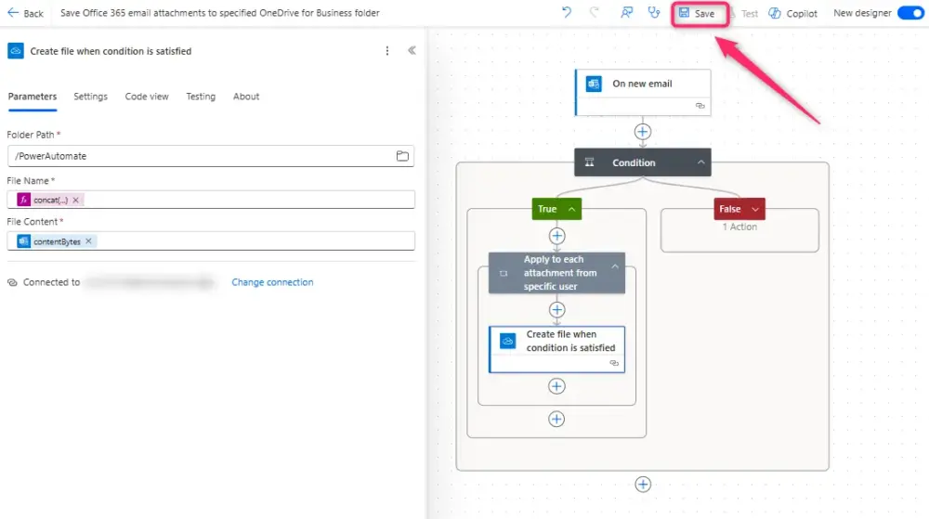Add a step below the On new email trigger

pos(643,132)
